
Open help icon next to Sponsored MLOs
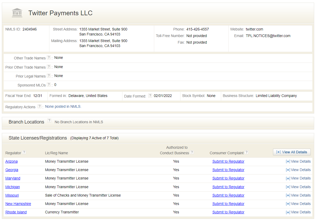(x=49, y=85)
